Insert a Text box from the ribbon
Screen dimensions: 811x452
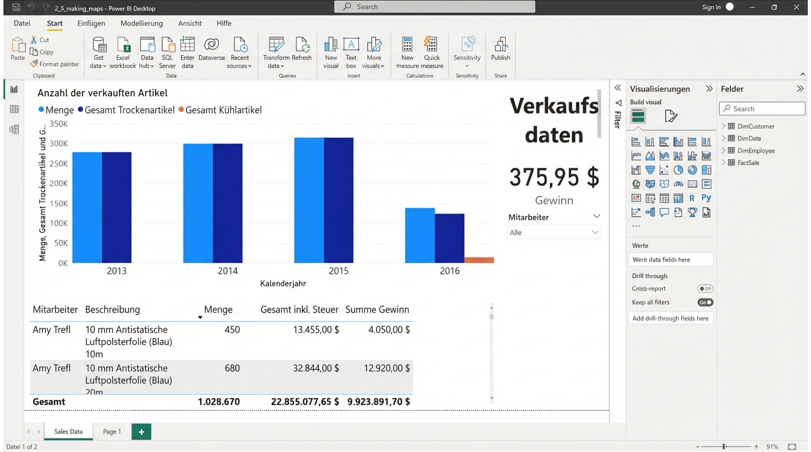351,46
